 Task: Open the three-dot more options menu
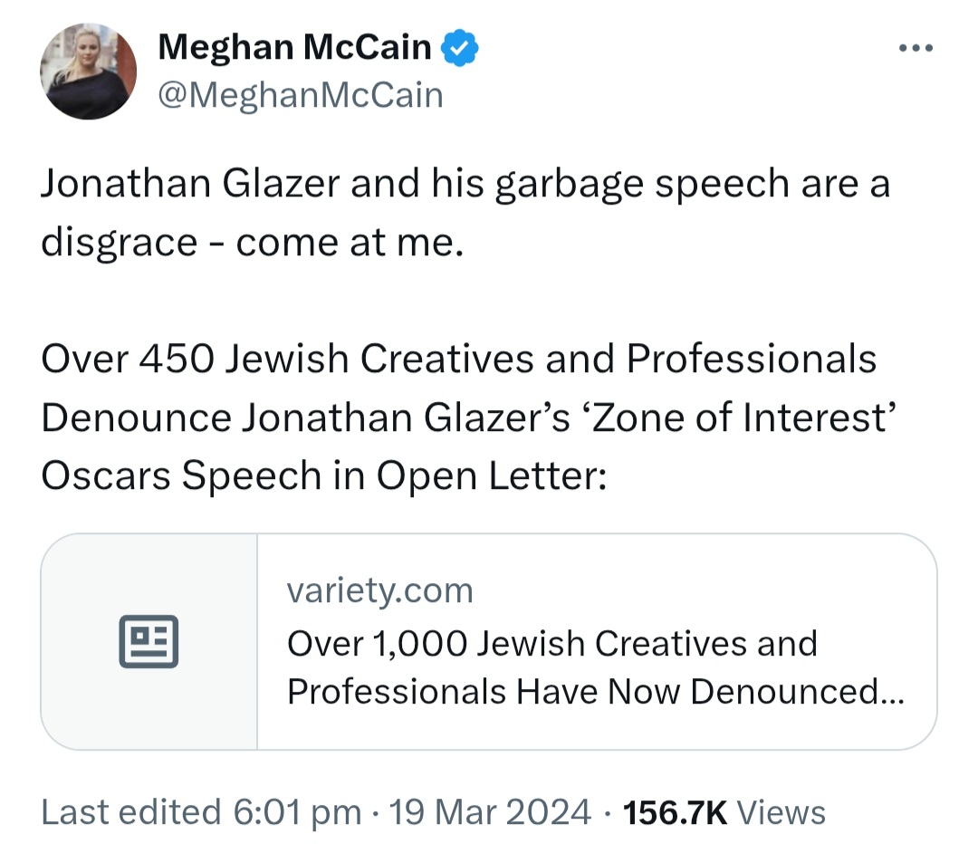pyautogui.click(x=916, y=48)
